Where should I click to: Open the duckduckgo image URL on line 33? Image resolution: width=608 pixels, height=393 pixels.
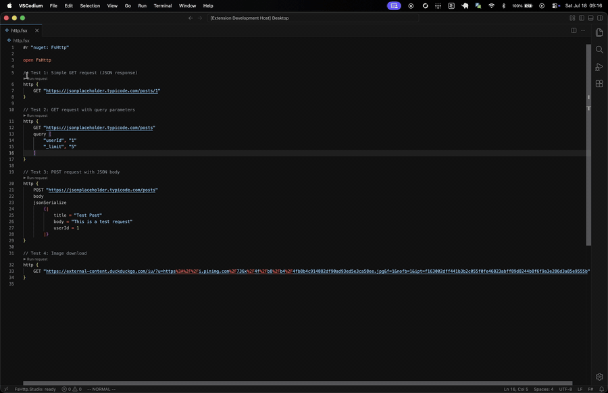coord(316,271)
